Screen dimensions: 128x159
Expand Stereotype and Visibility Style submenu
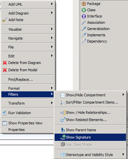tap(90, 155)
